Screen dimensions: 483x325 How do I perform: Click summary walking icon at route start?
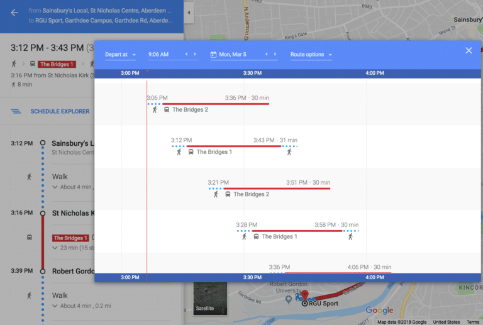[x=14, y=63]
